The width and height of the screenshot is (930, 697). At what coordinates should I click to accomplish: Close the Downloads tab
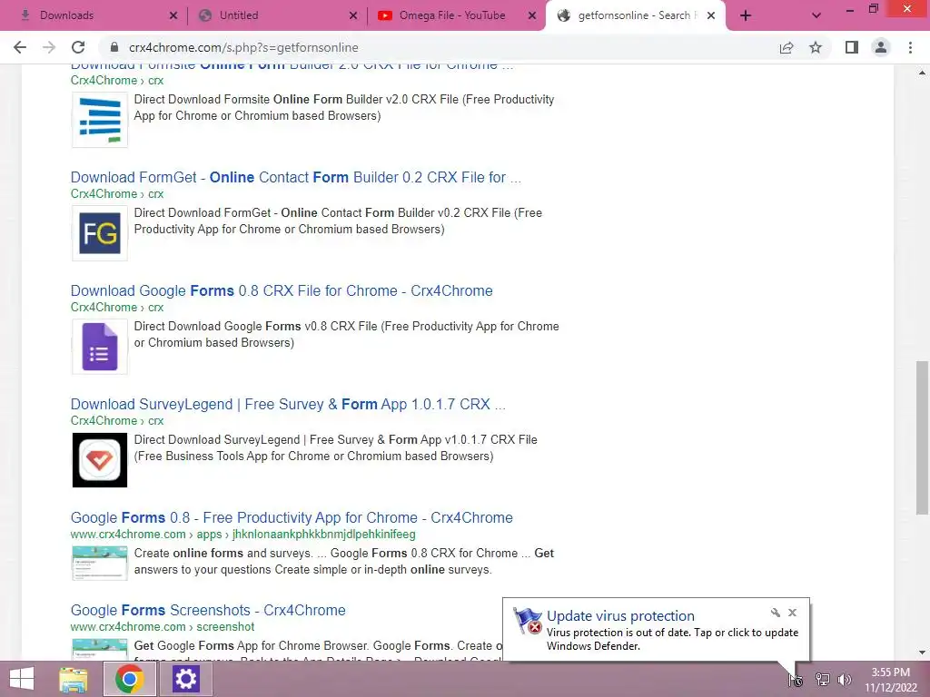(x=173, y=15)
